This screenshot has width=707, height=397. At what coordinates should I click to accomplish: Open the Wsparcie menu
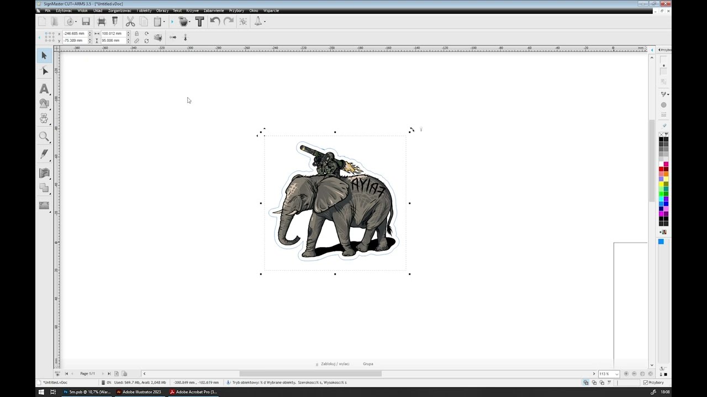tap(271, 10)
